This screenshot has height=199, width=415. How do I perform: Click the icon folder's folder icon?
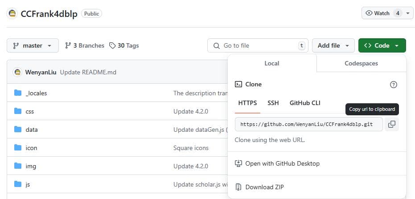coord(18,147)
